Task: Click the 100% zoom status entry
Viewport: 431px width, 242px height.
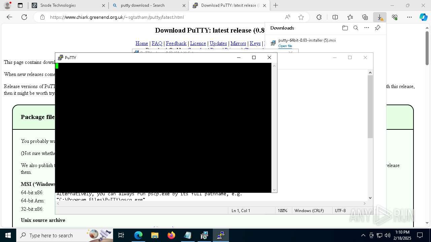Action: pyautogui.click(x=283, y=211)
